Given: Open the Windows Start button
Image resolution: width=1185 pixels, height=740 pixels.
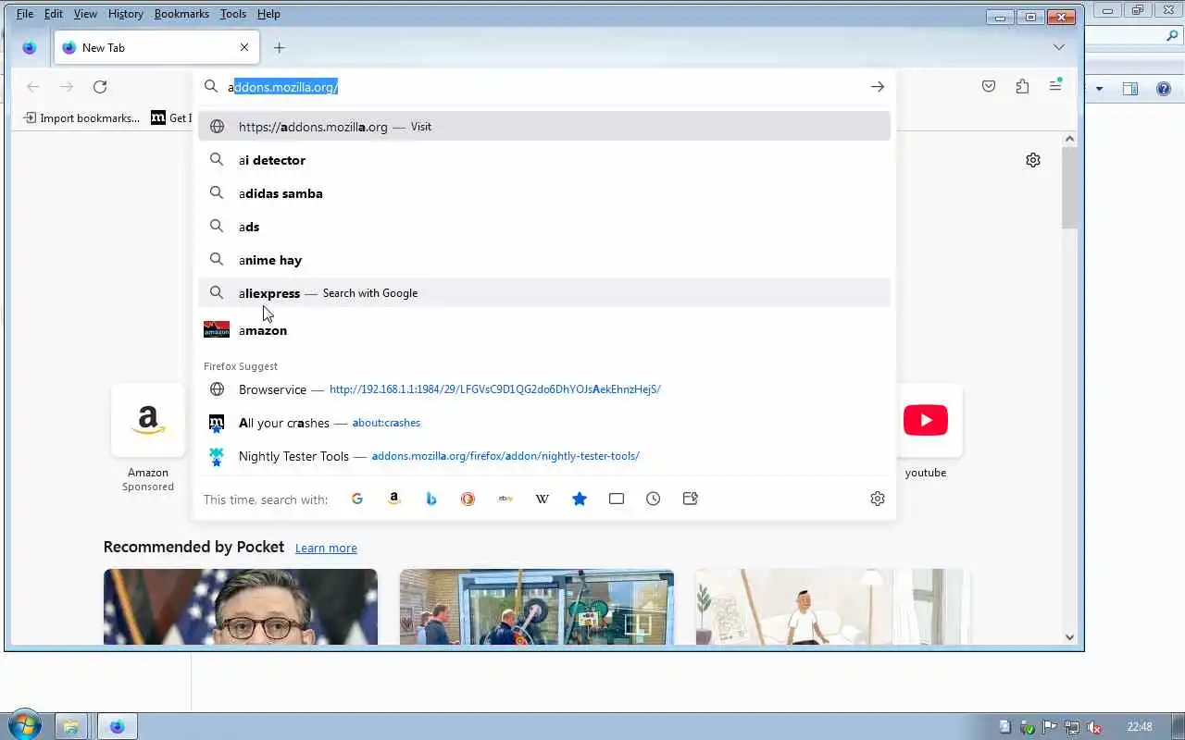Looking at the screenshot, I should point(23,725).
